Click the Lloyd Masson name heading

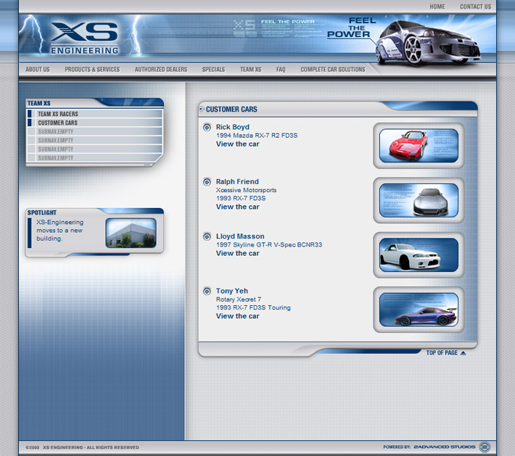[240, 236]
